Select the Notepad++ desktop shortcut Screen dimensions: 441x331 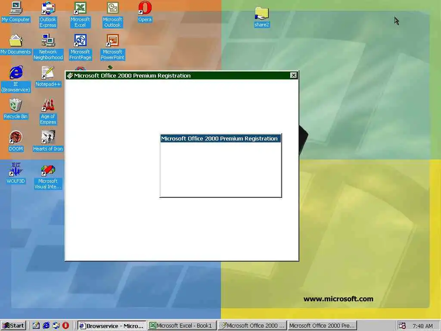click(x=48, y=77)
